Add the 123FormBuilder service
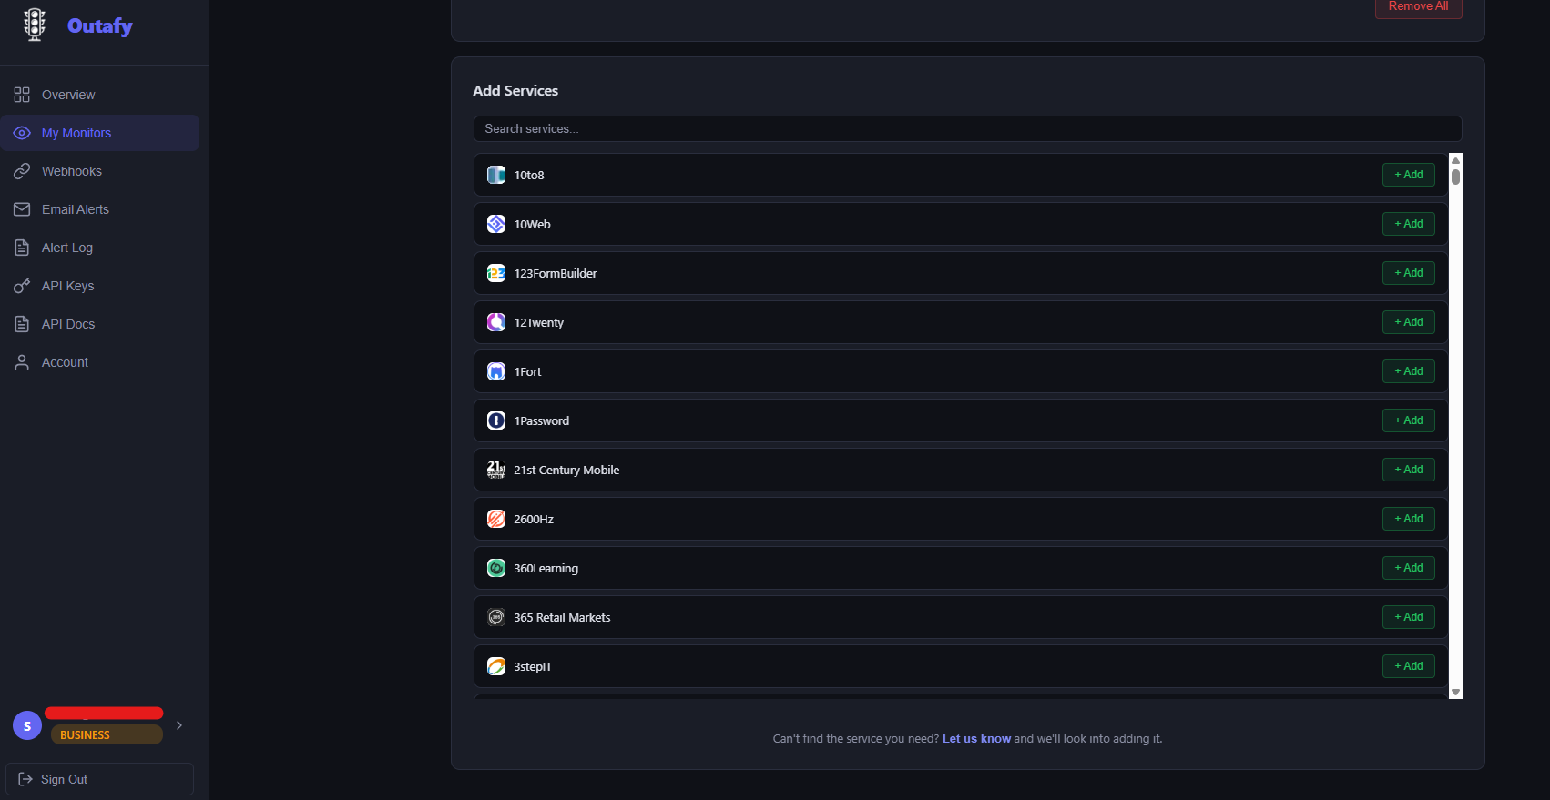This screenshot has height=800, width=1550. click(1408, 273)
